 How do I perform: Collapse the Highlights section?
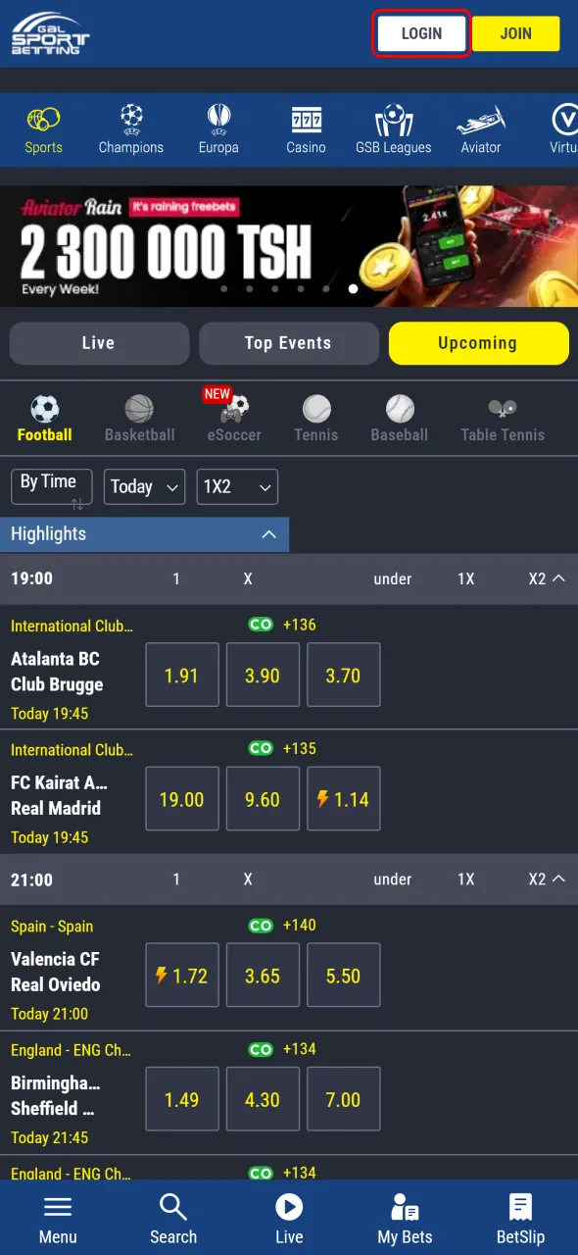tap(268, 534)
